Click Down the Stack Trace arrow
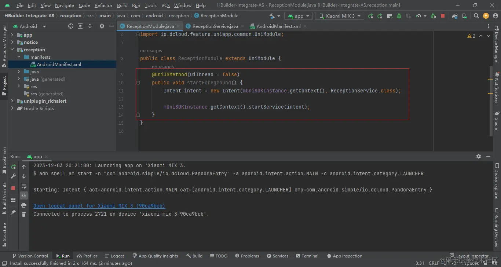This screenshot has width=501, height=267. tap(24, 176)
